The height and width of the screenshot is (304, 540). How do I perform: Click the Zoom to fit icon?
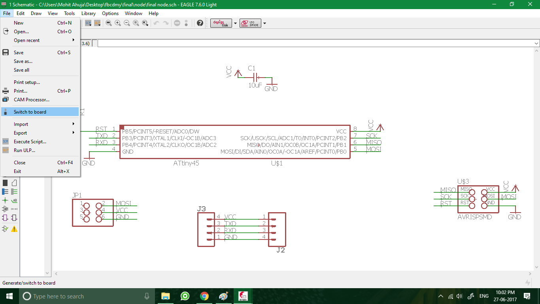(108, 23)
